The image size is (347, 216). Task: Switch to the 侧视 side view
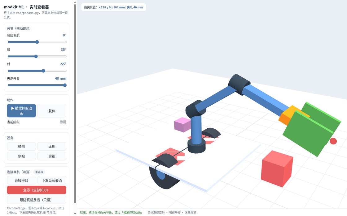coord(21,156)
